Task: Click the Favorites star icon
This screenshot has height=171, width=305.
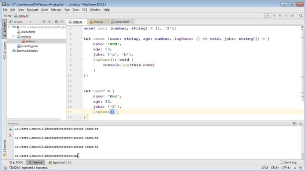Action: click(4, 155)
